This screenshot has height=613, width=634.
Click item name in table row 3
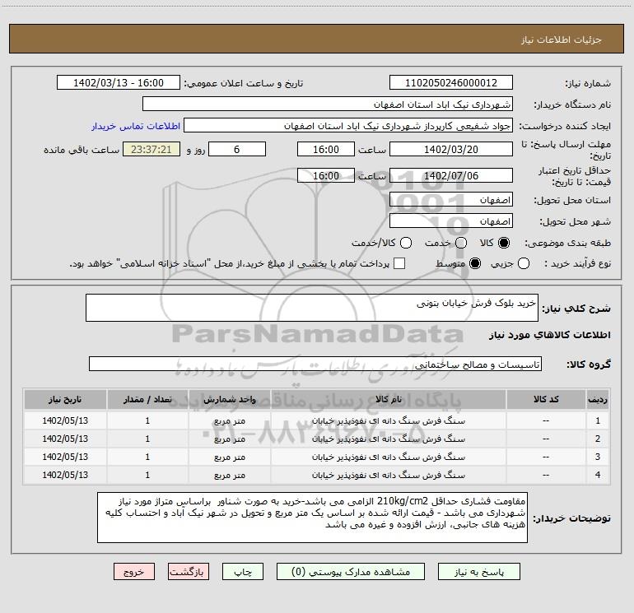pos(388,457)
